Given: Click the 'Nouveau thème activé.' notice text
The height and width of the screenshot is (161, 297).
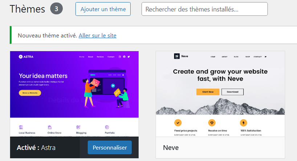Looking at the screenshot, I should point(47,36).
